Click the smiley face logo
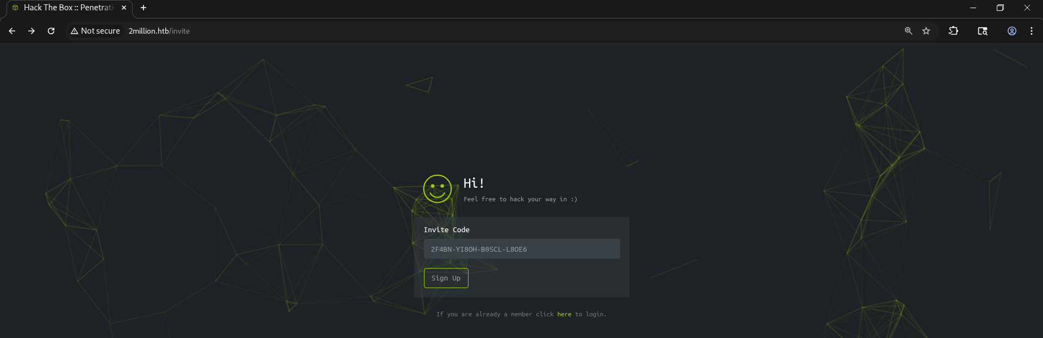 click(438, 189)
